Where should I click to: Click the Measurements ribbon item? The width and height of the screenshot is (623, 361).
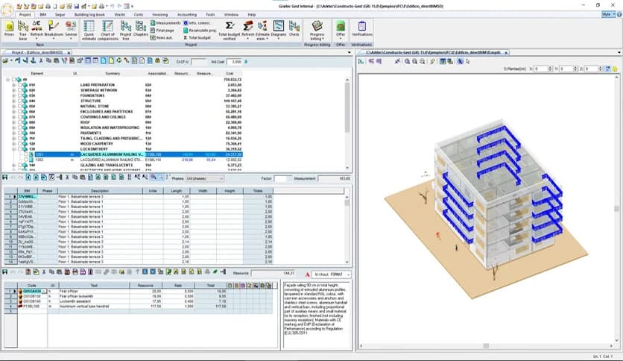pos(165,23)
